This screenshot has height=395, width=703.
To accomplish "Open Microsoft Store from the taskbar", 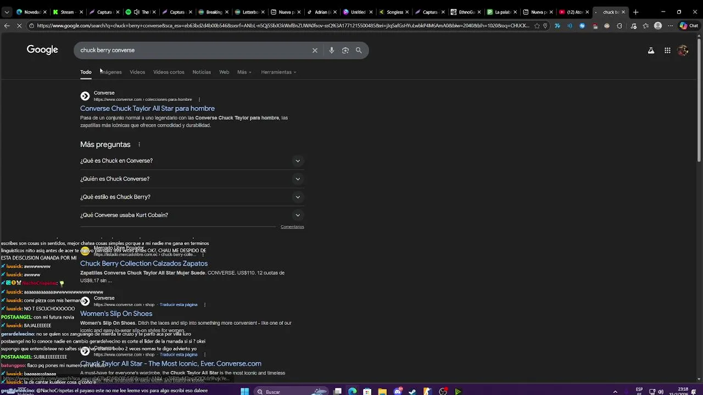I will (x=367, y=391).
